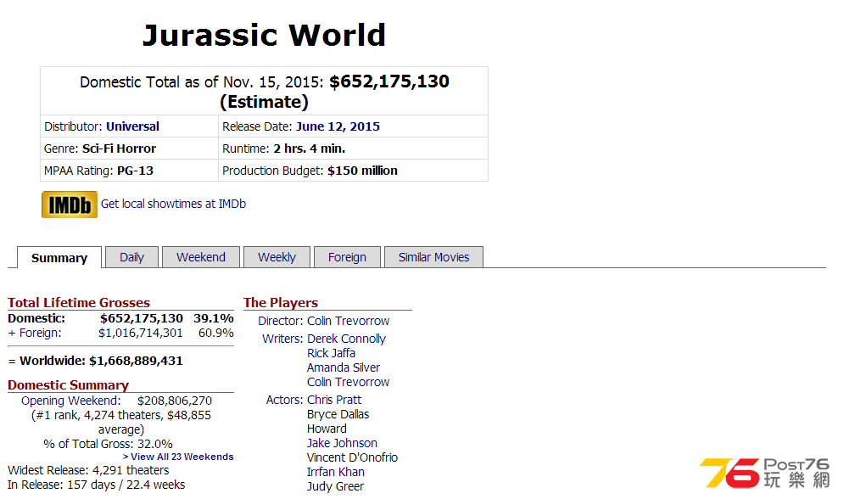Click the foreign share '60.9%'
Viewport: 844px width, 499px height.
(x=215, y=334)
